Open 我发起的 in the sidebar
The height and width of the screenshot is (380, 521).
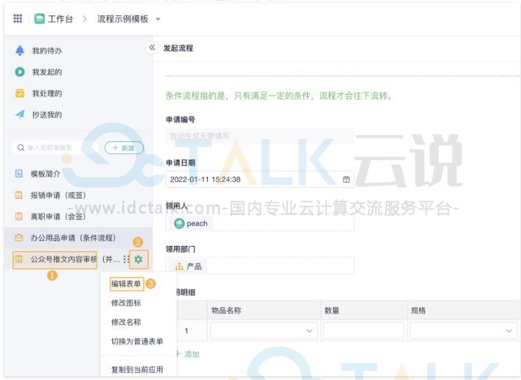coord(47,72)
